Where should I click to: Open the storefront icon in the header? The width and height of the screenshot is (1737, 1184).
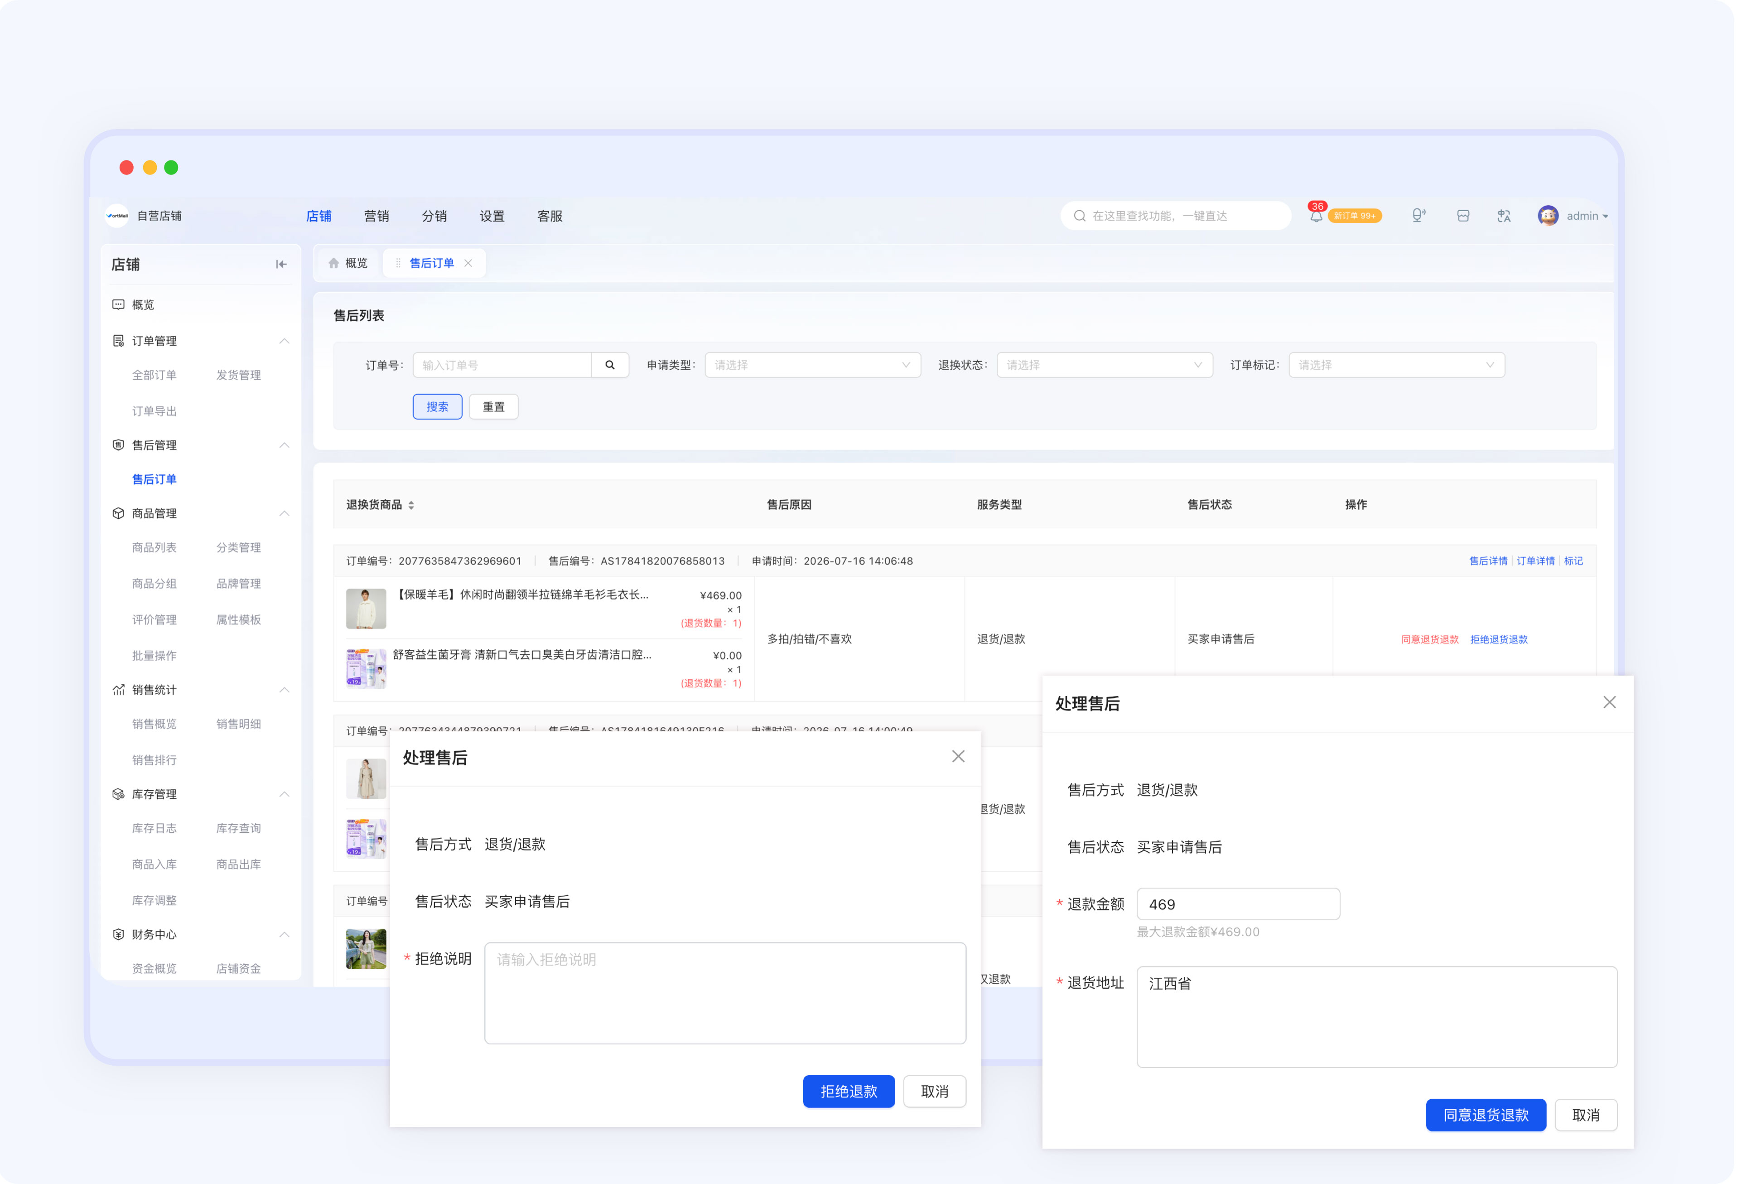[x=1463, y=216]
